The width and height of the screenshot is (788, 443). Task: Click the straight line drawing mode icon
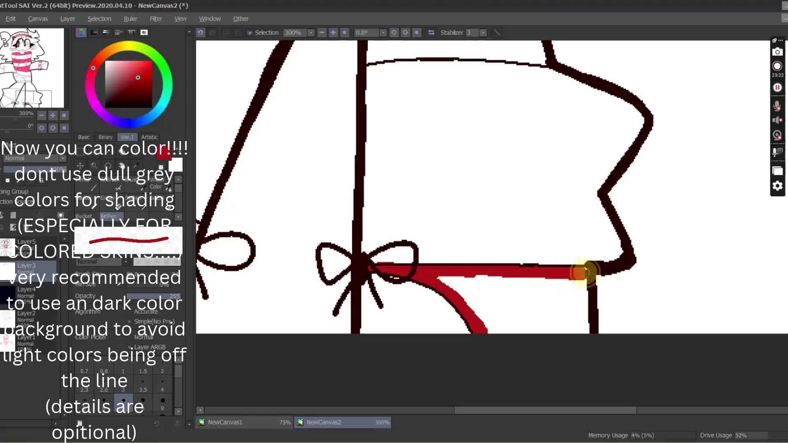click(497, 32)
